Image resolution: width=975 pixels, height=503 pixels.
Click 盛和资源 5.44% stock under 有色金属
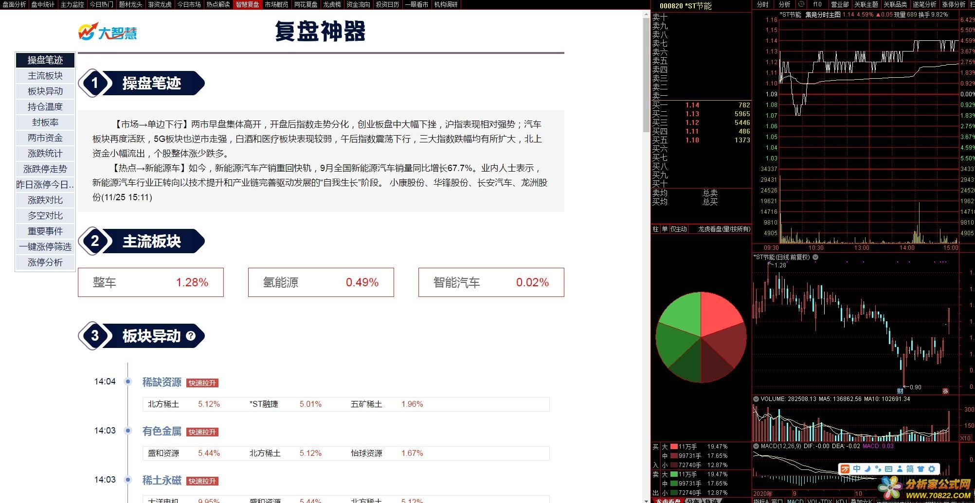click(184, 453)
